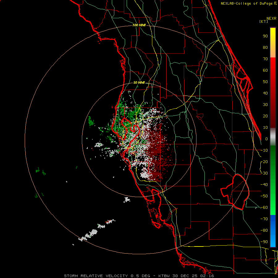Viewport: 278px width, 278px height.
Task: Click the positive 50 knot scale value
Action: [265, 82]
